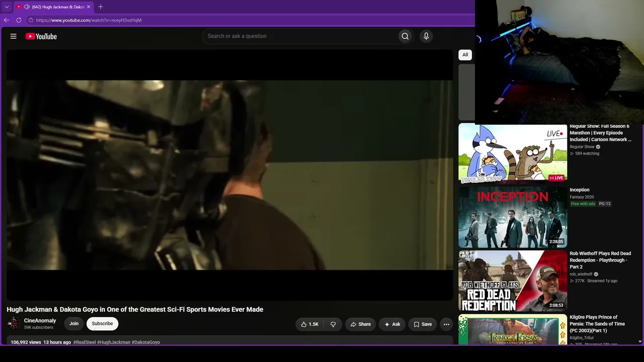This screenshot has width=644, height=362.
Task: Click the 106,992 views text
Action: (26, 342)
